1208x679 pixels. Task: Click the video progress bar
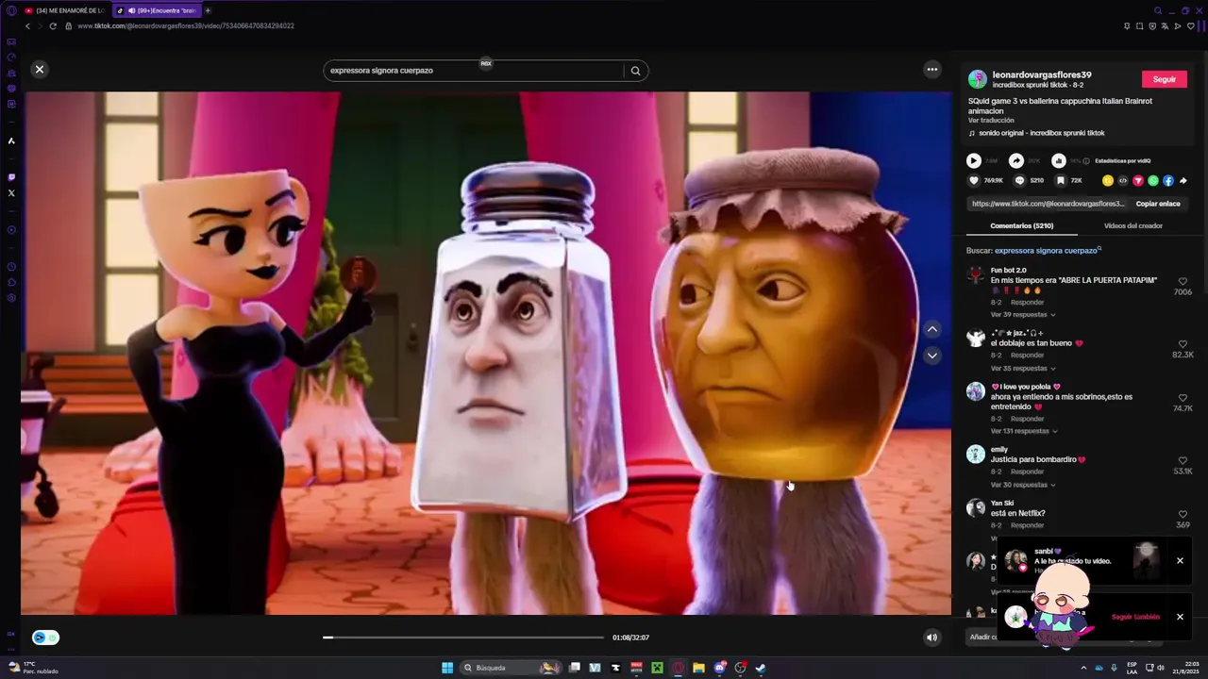click(x=463, y=638)
